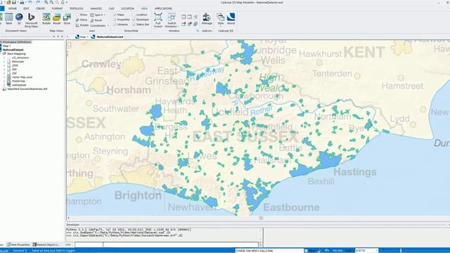Image resolution: width=450 pixels, height=253 pixels.
Task: Toggle the Properties panel checkbox
Action: point(115,20)
